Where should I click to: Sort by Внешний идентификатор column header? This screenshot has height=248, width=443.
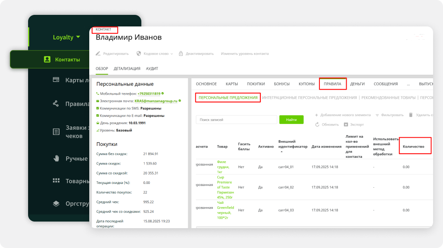(293, 144)
